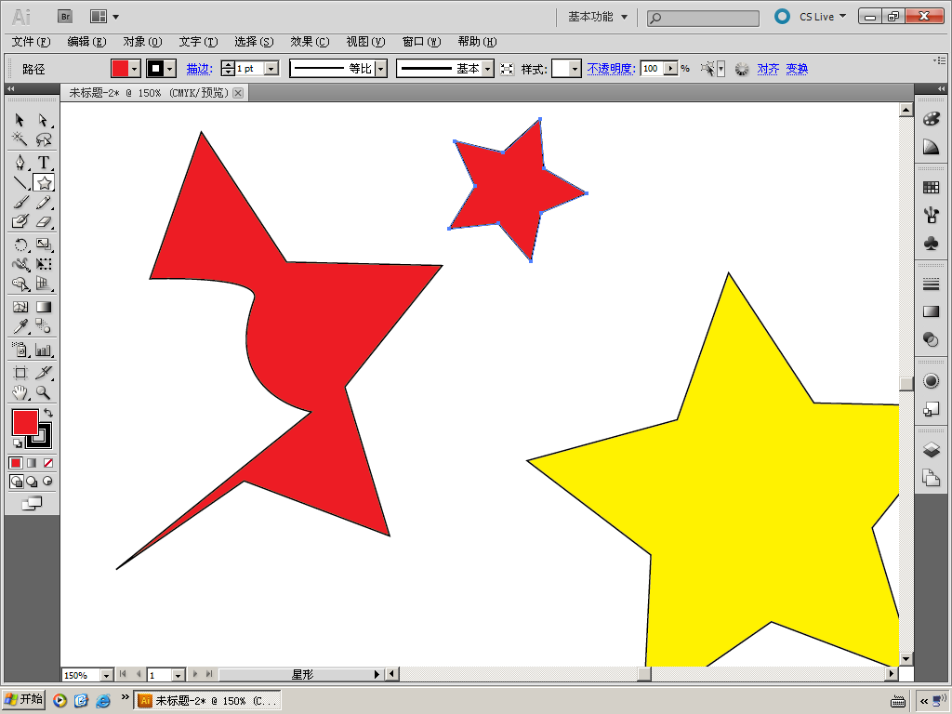The width and height of the screenshot is (952, 714).
Task: Open stroke color dropdown in control bar
Action: 171,69
